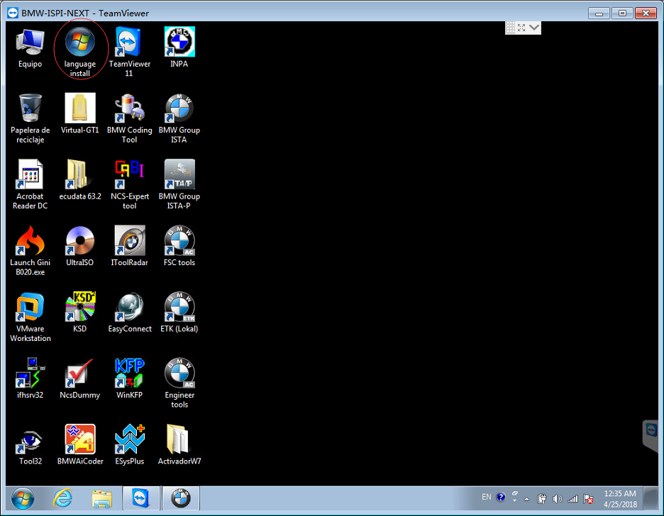Click the help icon in system tray
Viewport: 664px width, 516px height.
tap(501, 497)
